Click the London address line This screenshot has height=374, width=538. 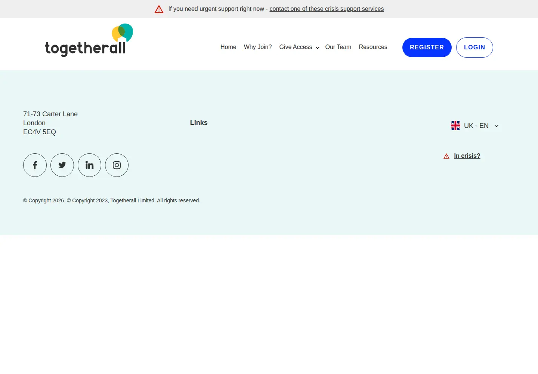point(34,123)
